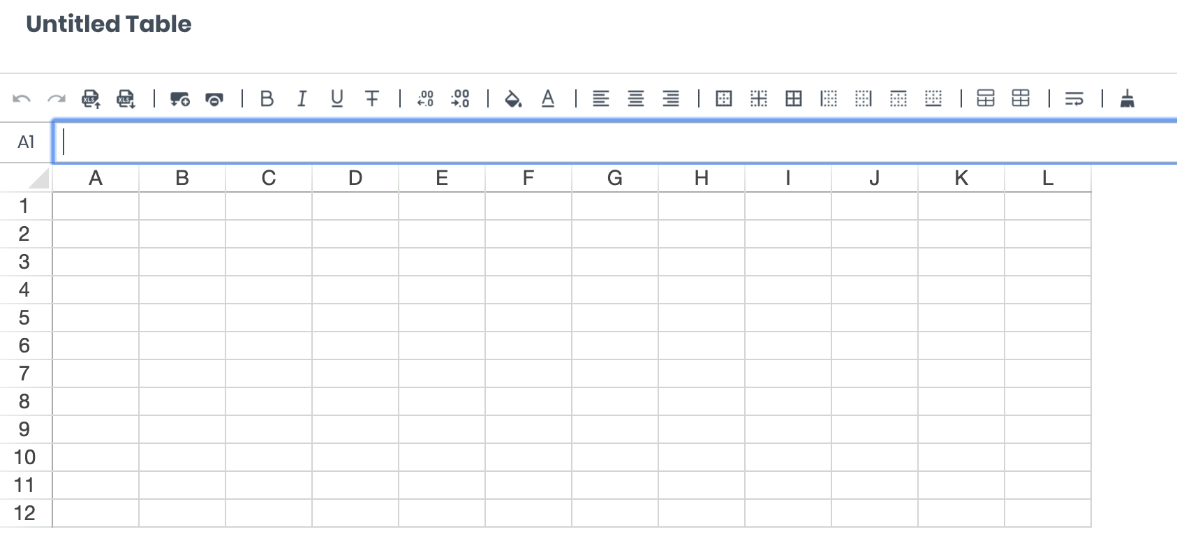Click the XLS export icon
The image size is (1177, 557).
point(126,98)
